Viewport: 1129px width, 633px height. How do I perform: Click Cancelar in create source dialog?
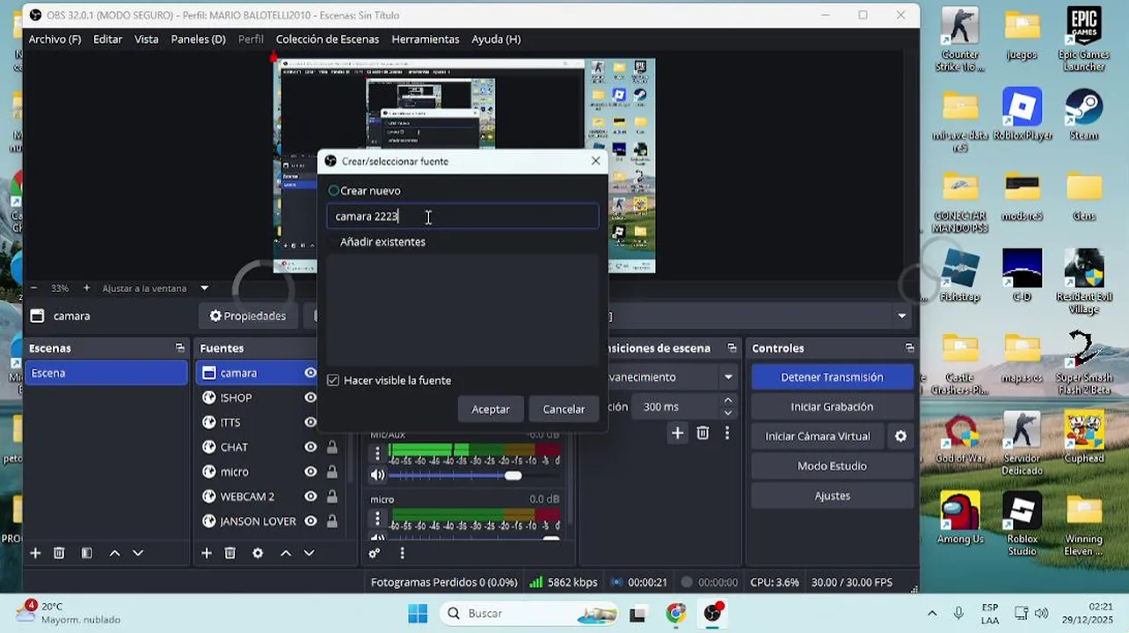(x=564, y=409)
